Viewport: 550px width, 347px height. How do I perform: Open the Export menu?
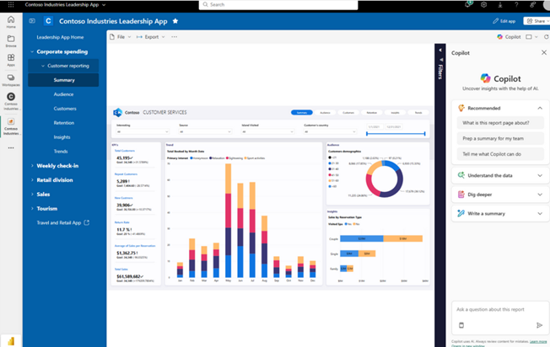click(150, 37)
